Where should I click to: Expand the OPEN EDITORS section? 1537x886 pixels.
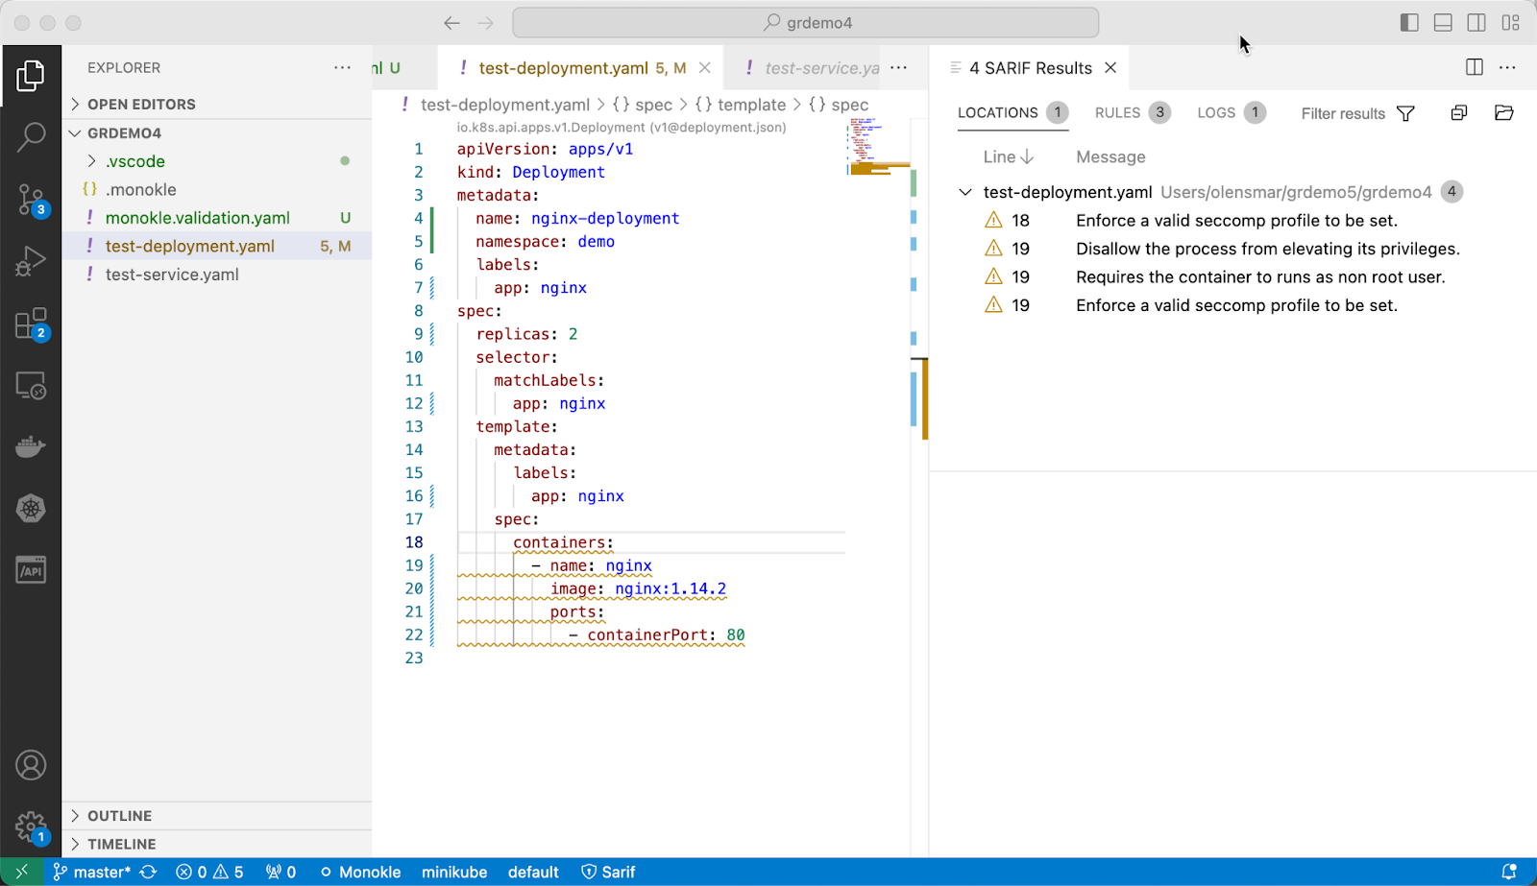point(141,104)
